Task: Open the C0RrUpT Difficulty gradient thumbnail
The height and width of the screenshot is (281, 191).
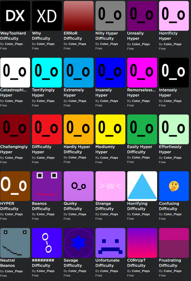Action: [x=142, y=243]
